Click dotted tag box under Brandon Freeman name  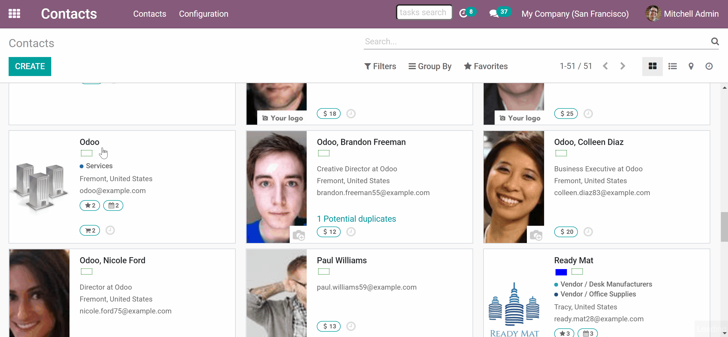coord(324,153)
